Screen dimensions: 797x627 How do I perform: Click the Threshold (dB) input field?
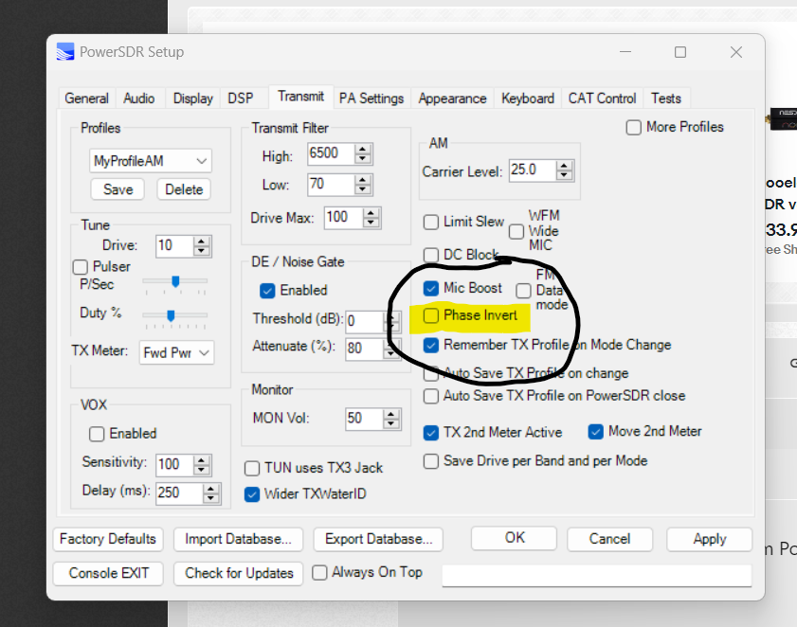363,321
